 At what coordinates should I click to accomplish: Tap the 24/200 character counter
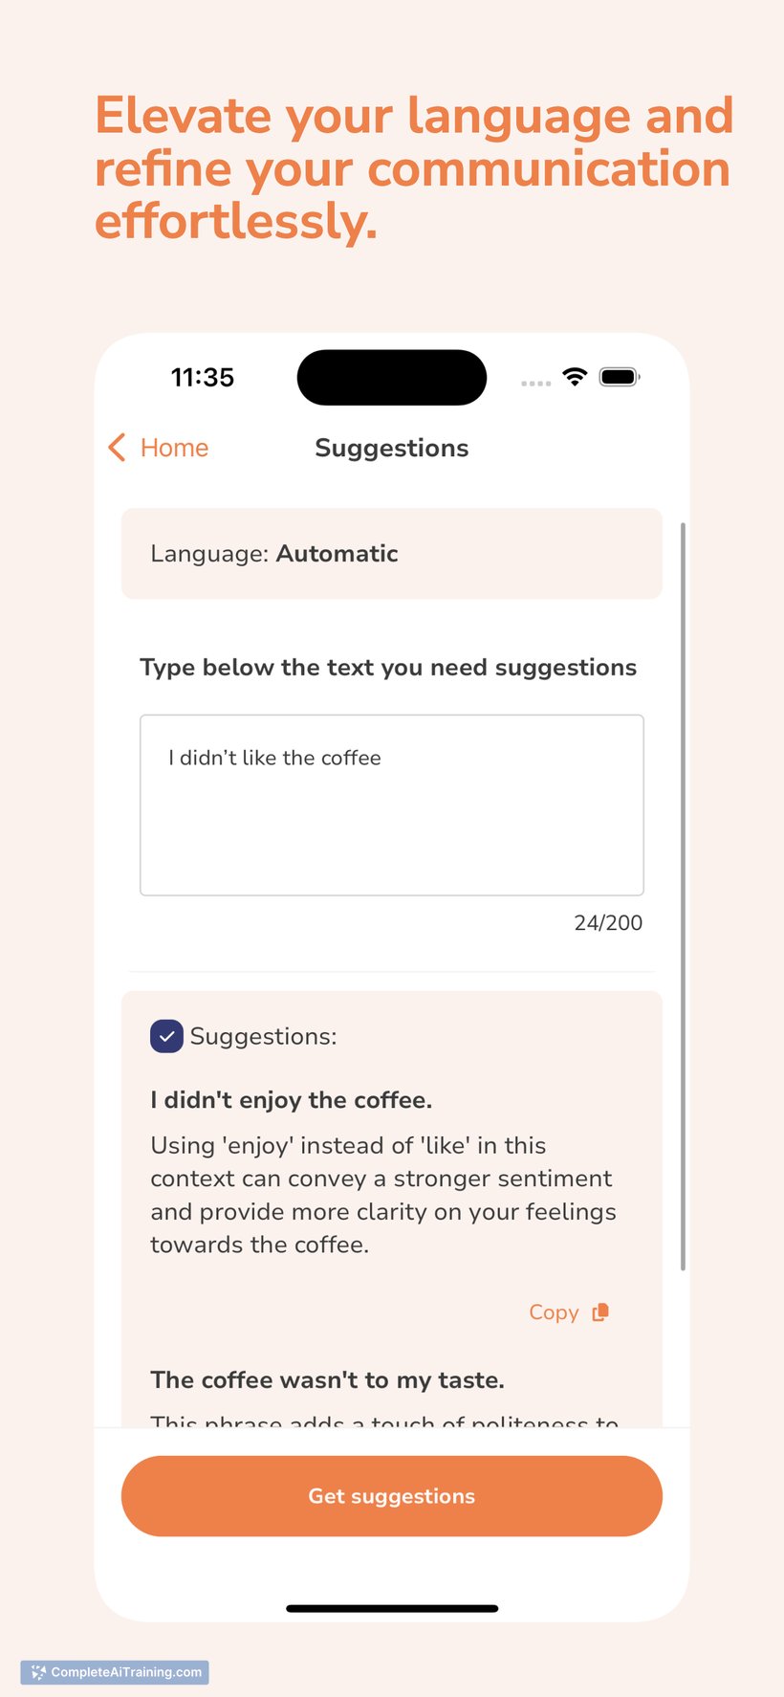[608, 923]
